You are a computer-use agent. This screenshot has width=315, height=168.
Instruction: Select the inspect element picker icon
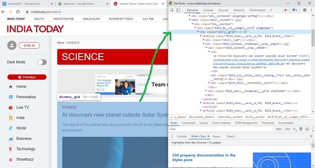tap(172, 10)
